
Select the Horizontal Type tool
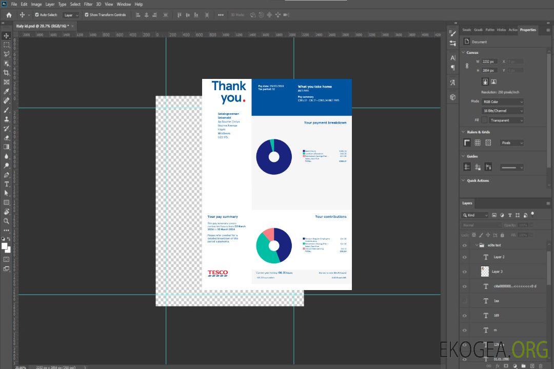click(6, 183)
